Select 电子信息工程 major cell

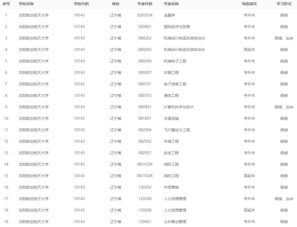click(175, 84)
